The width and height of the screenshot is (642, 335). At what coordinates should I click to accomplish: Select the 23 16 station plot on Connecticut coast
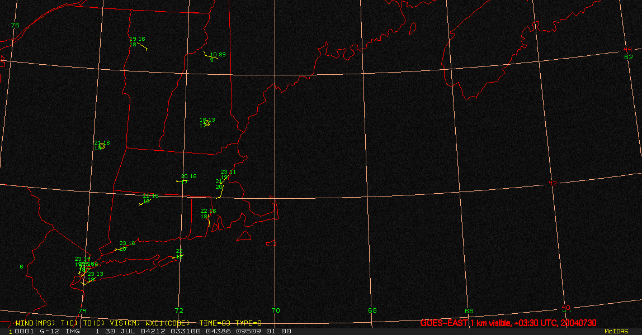pyautogui.click(x=125, y=246)
